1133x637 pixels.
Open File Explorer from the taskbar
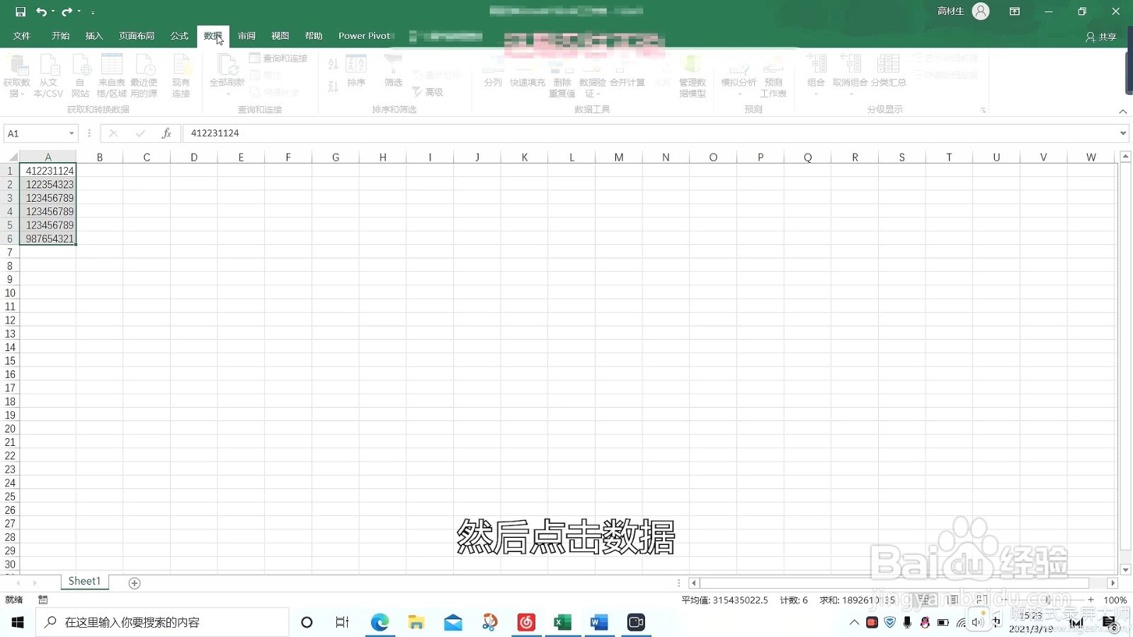(x=416, y=622)
